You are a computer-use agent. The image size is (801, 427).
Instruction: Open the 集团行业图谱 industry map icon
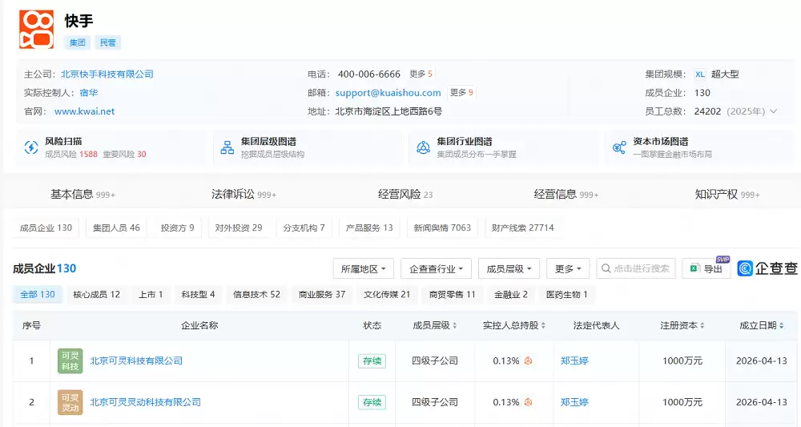tap(423, 147)
